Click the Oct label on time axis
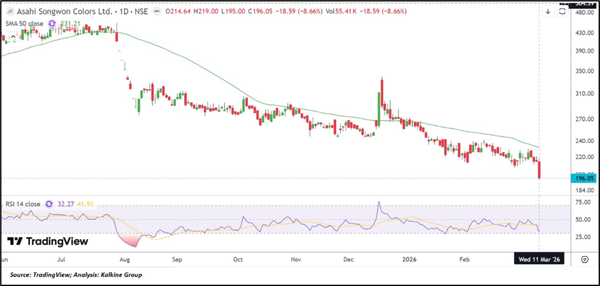600x286 pixels. pos(238,259)
